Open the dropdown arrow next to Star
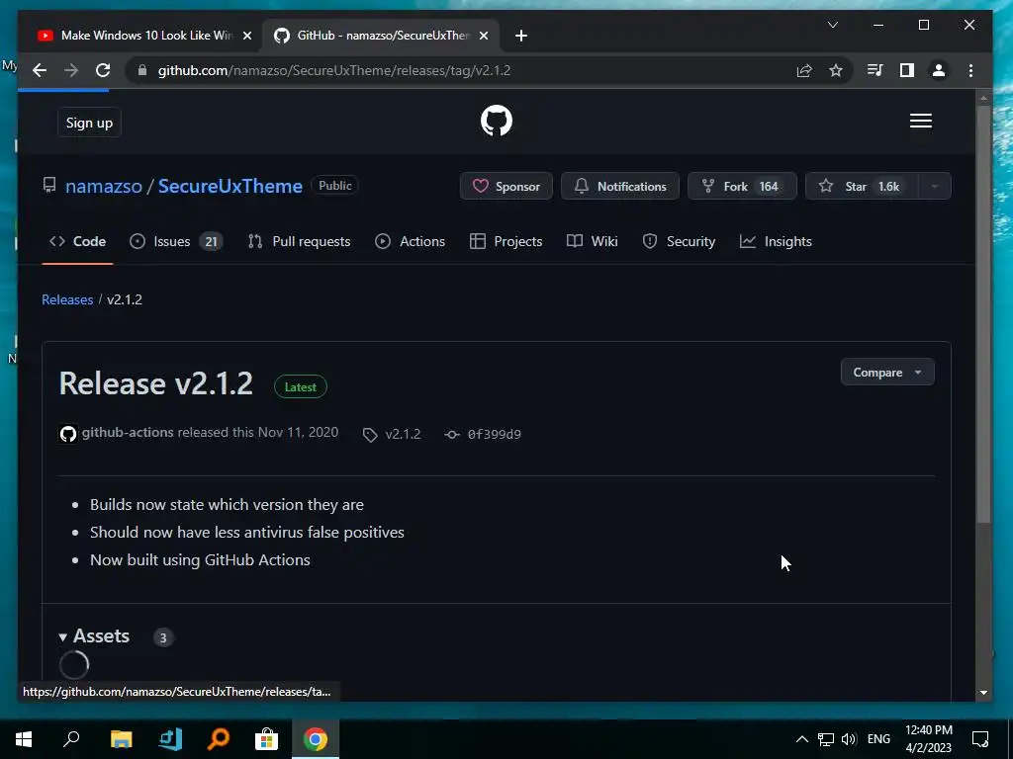Image resolution: width=1013 pixels, height=759 pixels. point(934,186)
